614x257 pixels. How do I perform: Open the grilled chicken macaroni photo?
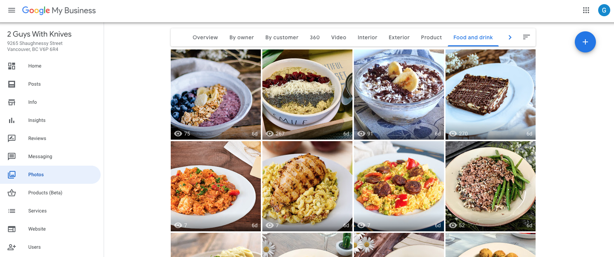(307, 186)
